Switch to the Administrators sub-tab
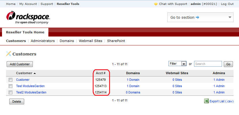The image size is (239, 115). [x=43, y=41]
